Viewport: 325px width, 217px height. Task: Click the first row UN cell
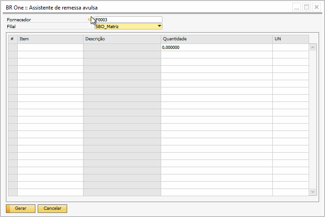(x=290, y=48)
